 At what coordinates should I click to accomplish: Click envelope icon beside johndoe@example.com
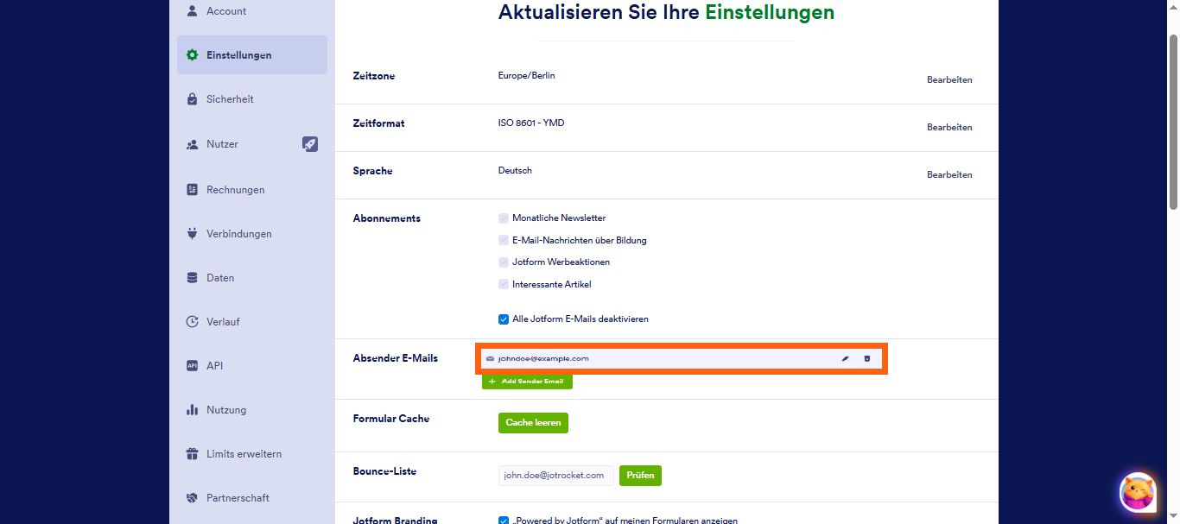pyautogui.click(x=490, y=358)
